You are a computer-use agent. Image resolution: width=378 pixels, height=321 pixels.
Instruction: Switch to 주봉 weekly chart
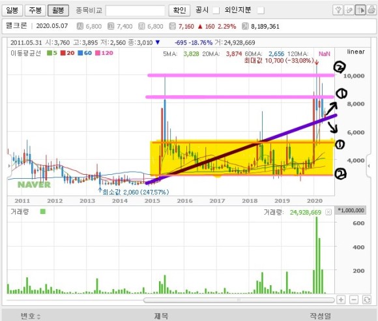(x=35, y=10)
